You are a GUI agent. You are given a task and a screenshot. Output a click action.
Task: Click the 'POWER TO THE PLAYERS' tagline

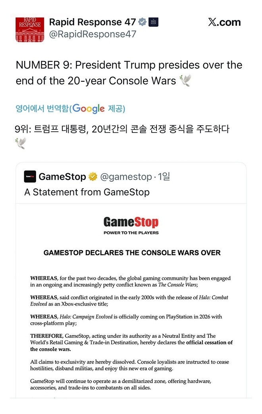131,232
